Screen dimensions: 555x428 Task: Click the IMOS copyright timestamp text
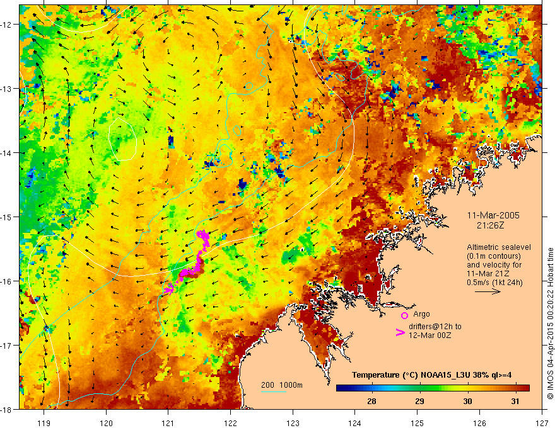coord(550,324)
